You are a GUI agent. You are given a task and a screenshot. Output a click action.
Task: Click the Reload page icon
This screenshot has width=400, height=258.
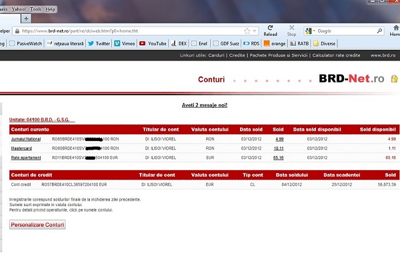270,28
